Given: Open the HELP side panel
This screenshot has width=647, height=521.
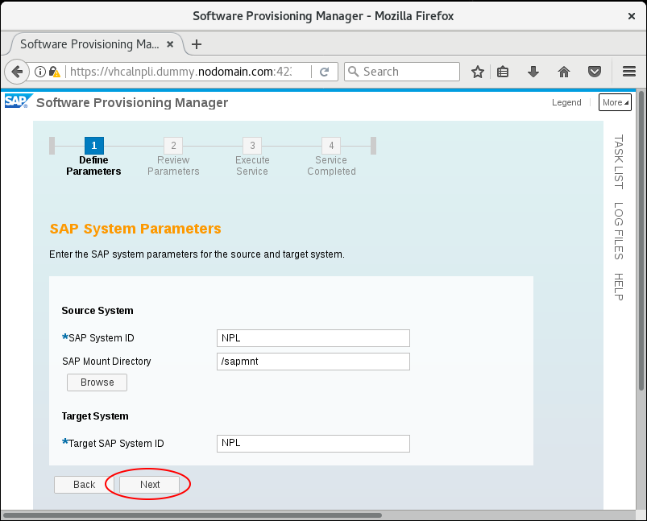Looking at the screenshot, I should pos(618,287).
